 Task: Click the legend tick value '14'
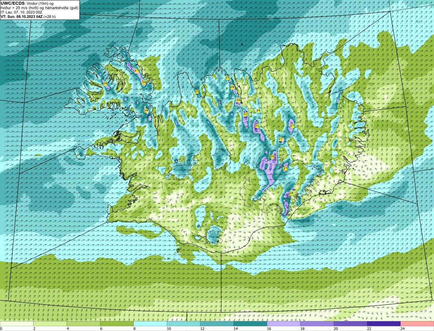pos(236,329)
